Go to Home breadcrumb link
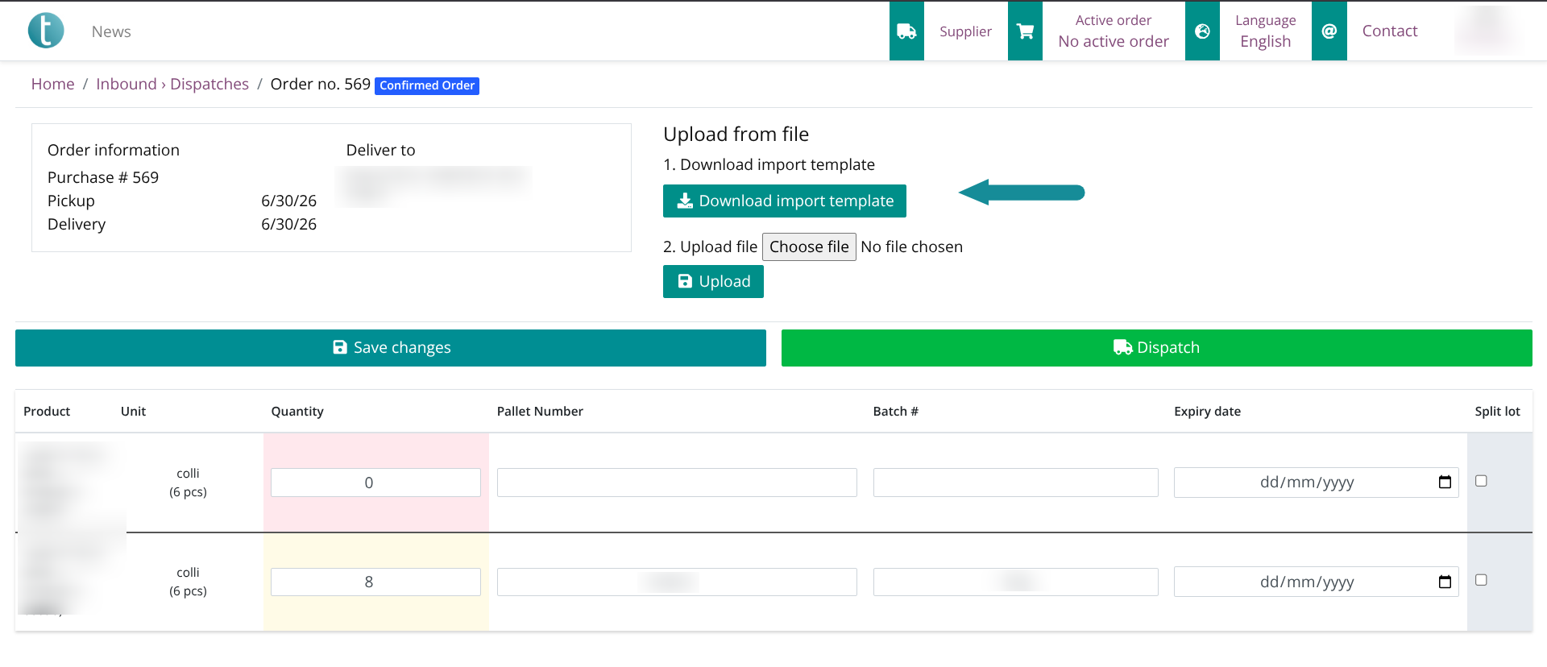1547x667 pixels. (52, 84)
